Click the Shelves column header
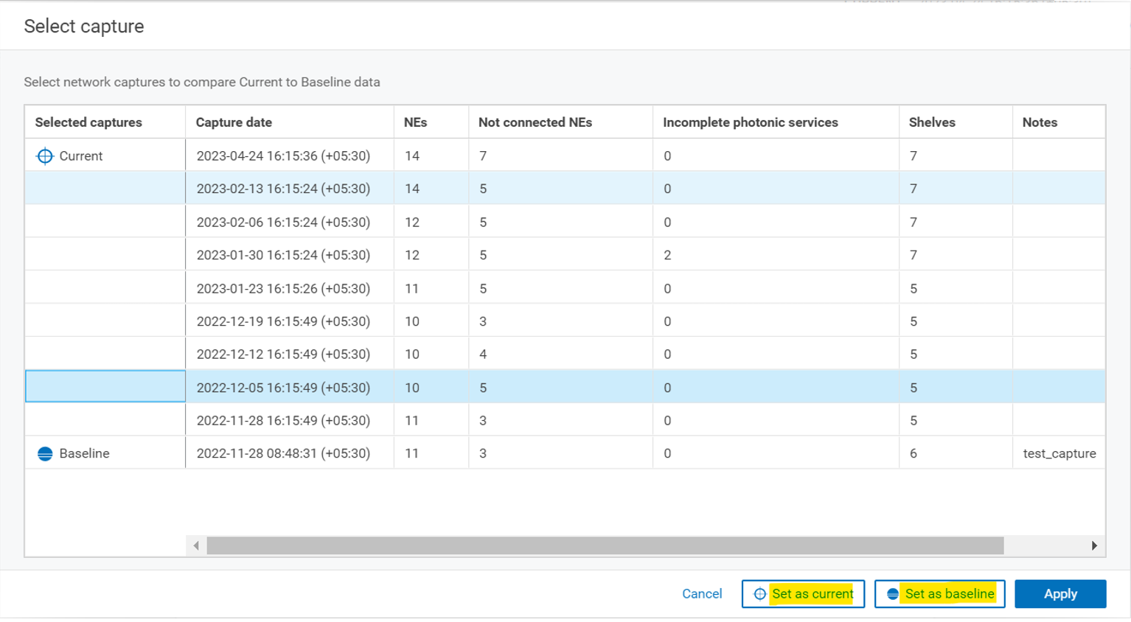The height and width of the screenshot is (622, 1131). pyautogui.click(x=931, y=122)
